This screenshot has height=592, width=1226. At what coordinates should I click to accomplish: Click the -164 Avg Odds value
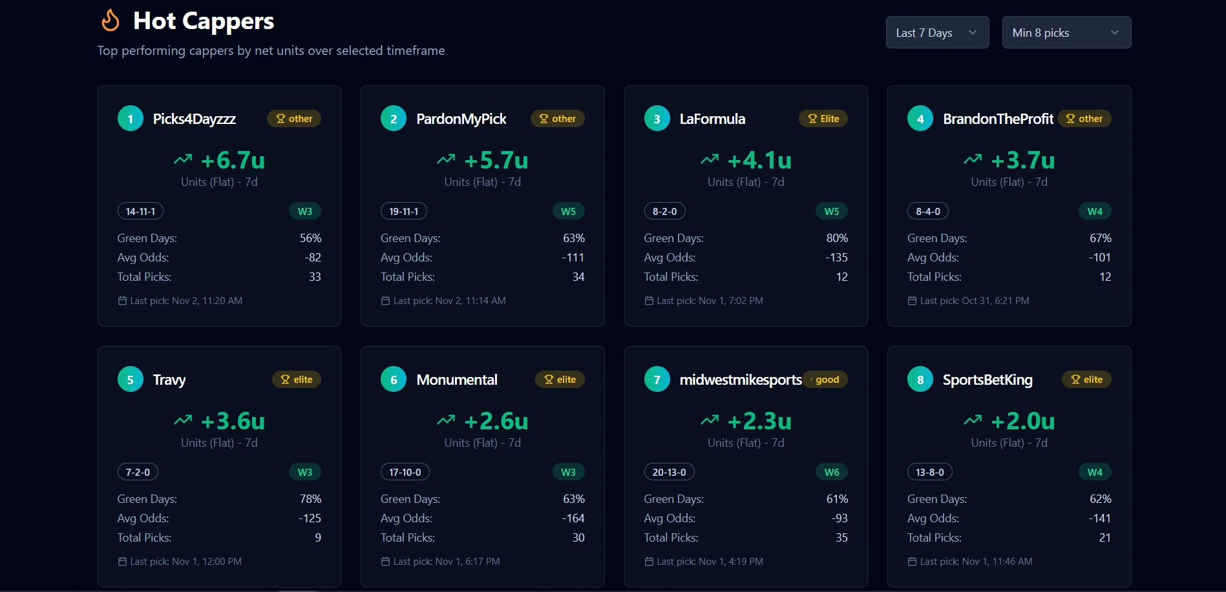coord(573,518)
